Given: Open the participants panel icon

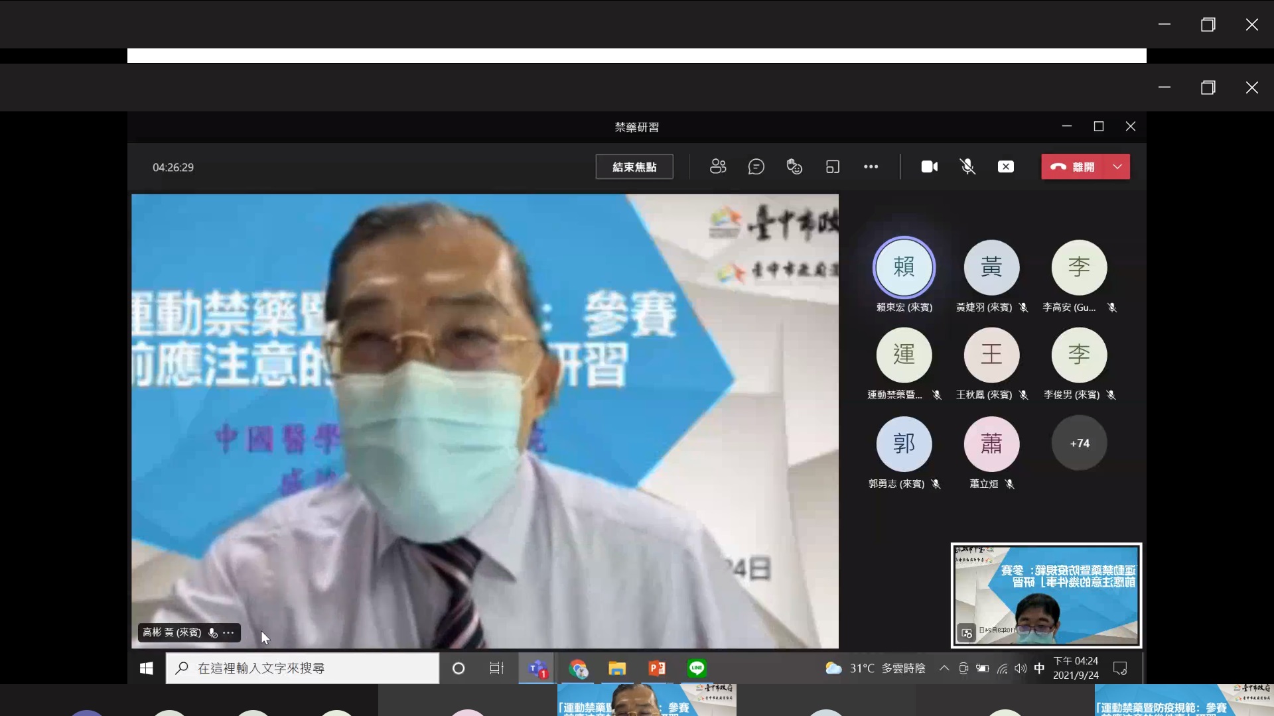Looking at the screenshot, I should pyautogui.click(x=718, y=167).
